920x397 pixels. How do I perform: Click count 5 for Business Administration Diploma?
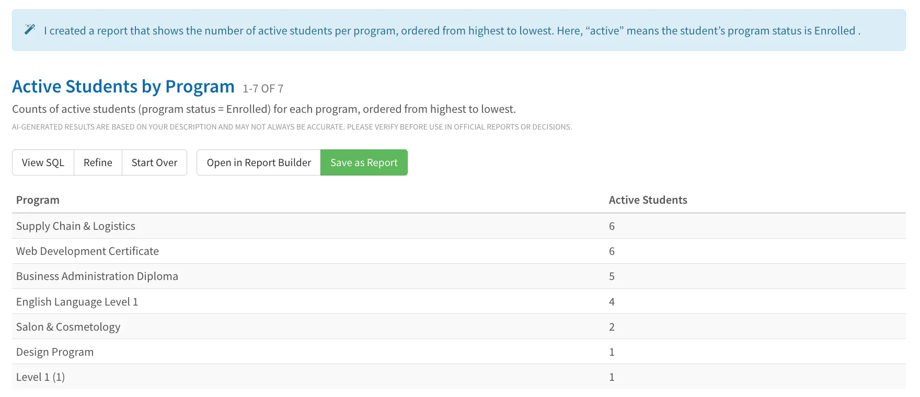pyautogui.click(x=612, y=276)
